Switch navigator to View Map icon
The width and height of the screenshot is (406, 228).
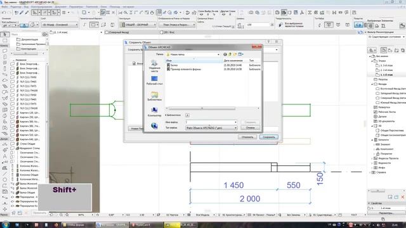pos(390,50)
